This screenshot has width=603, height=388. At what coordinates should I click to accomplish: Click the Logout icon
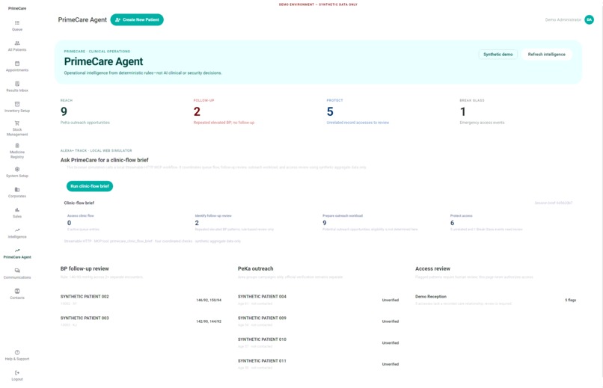pyautogui.click(x=17, y=373)
